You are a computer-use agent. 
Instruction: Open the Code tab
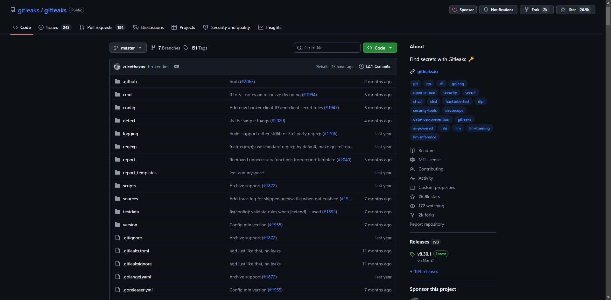pos(22,27)
